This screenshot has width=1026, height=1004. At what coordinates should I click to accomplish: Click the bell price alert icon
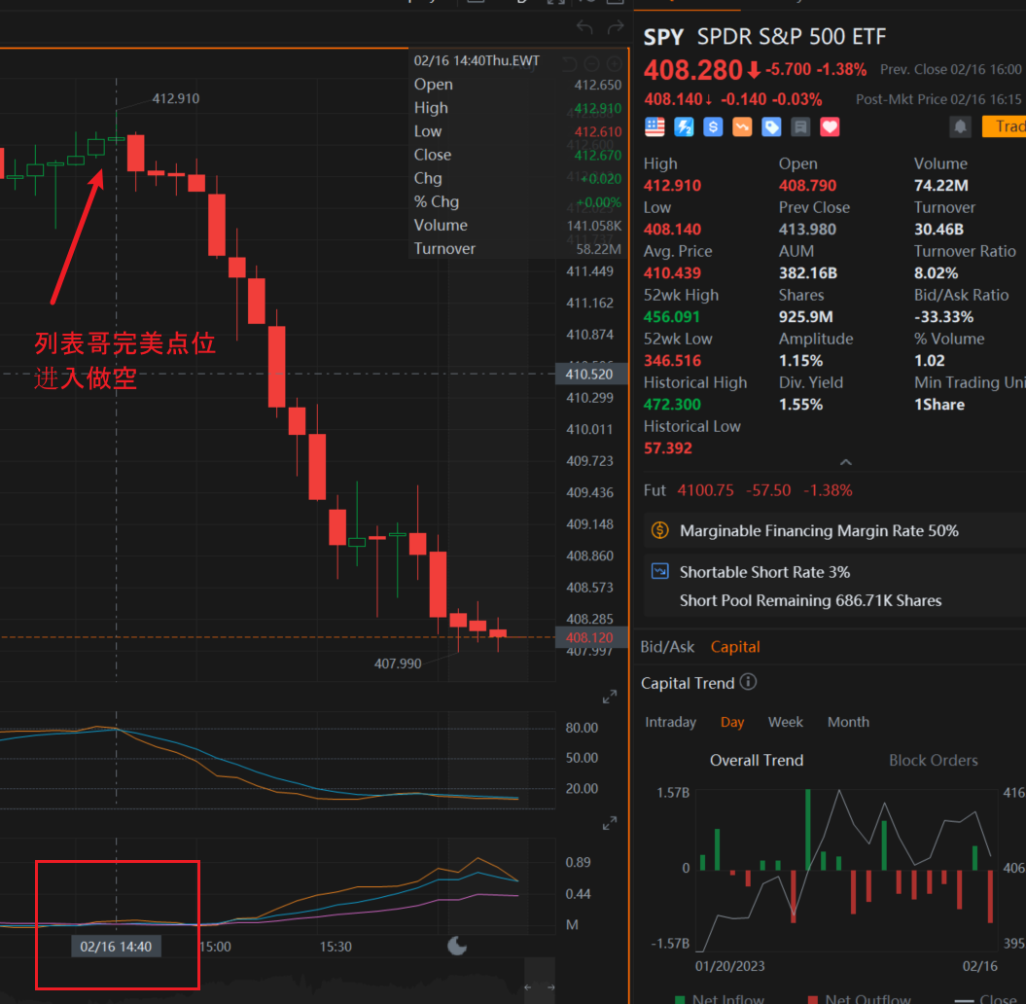coord(960,127)
